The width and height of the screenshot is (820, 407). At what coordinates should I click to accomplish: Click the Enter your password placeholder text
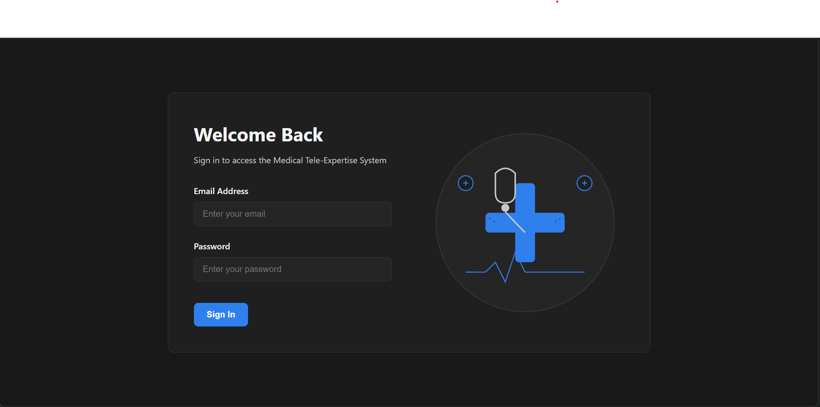point(242,269)
